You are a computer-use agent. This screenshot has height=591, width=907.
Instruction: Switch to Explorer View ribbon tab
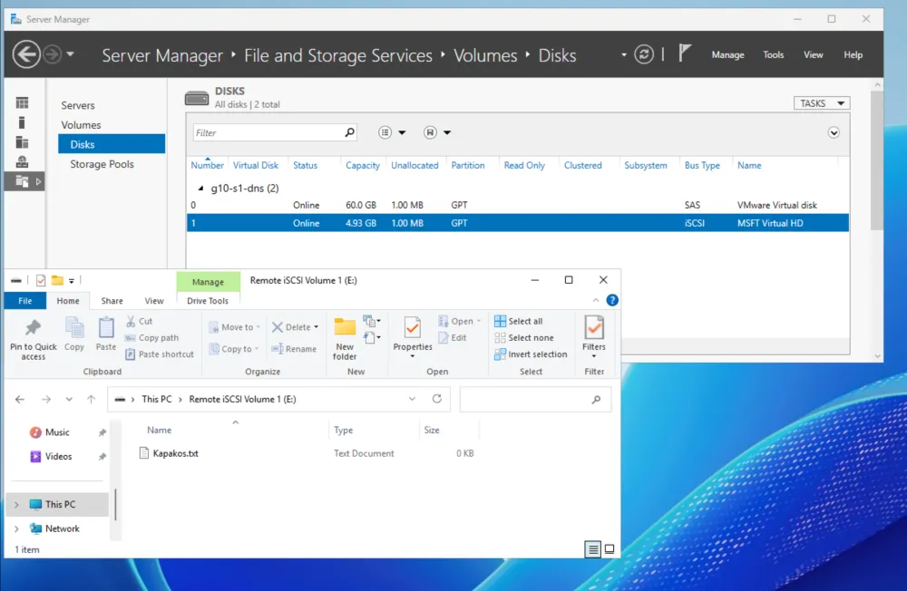(154, 301)
